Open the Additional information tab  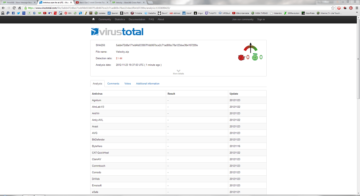(148, 84)
